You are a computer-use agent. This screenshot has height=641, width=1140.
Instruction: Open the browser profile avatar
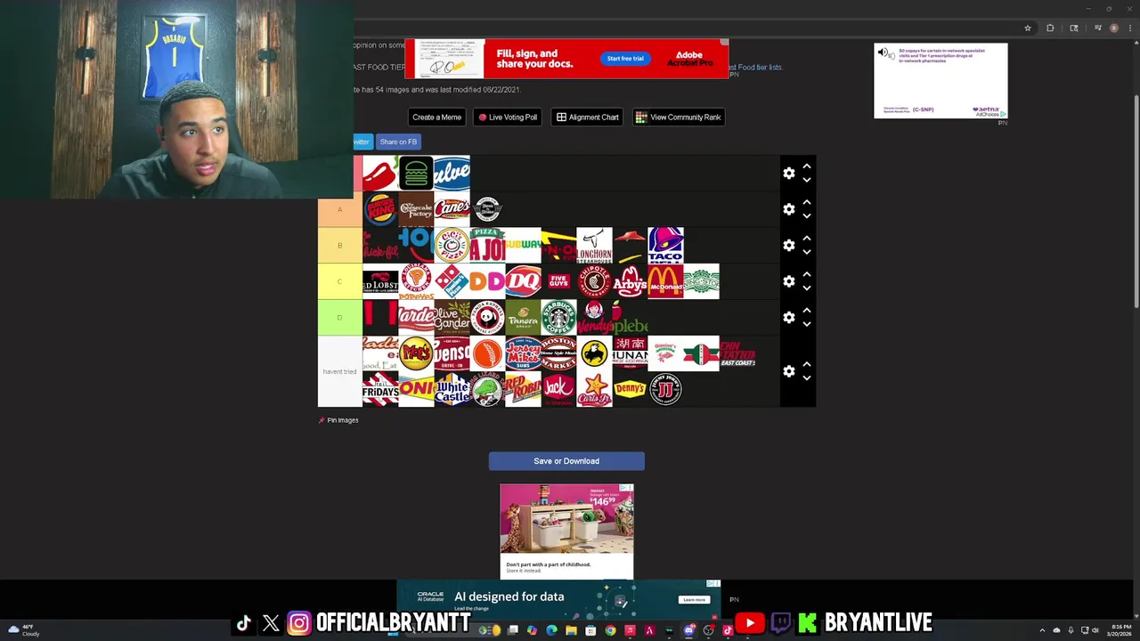coord(1114,28)
